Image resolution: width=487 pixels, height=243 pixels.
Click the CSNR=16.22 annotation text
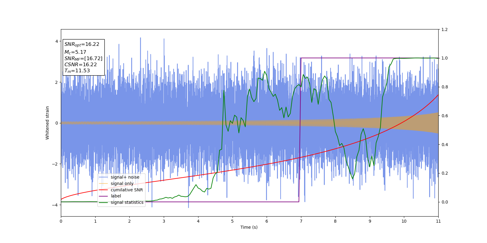(81, 65)
